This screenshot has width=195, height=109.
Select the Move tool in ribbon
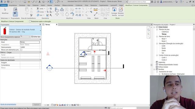click(57, 14)
